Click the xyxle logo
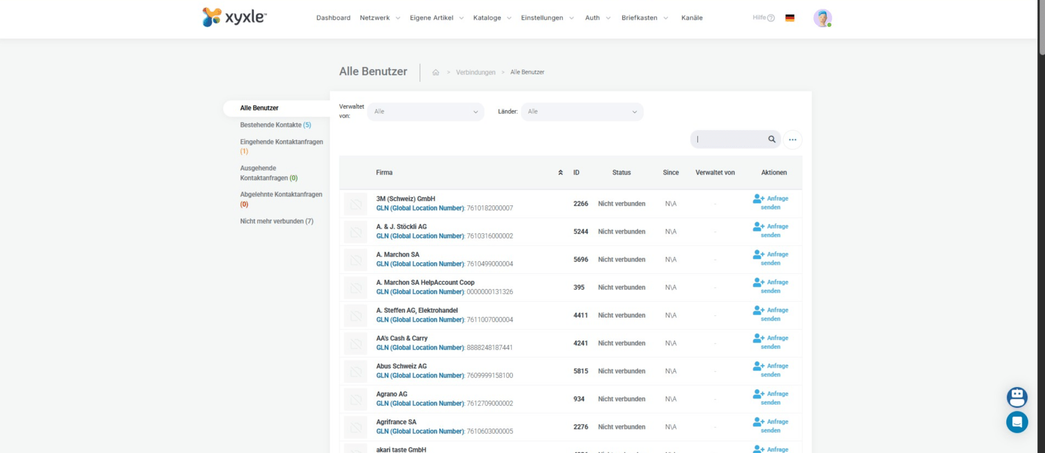This screenshot has height=453, width=1045. [x=234, y=18]
